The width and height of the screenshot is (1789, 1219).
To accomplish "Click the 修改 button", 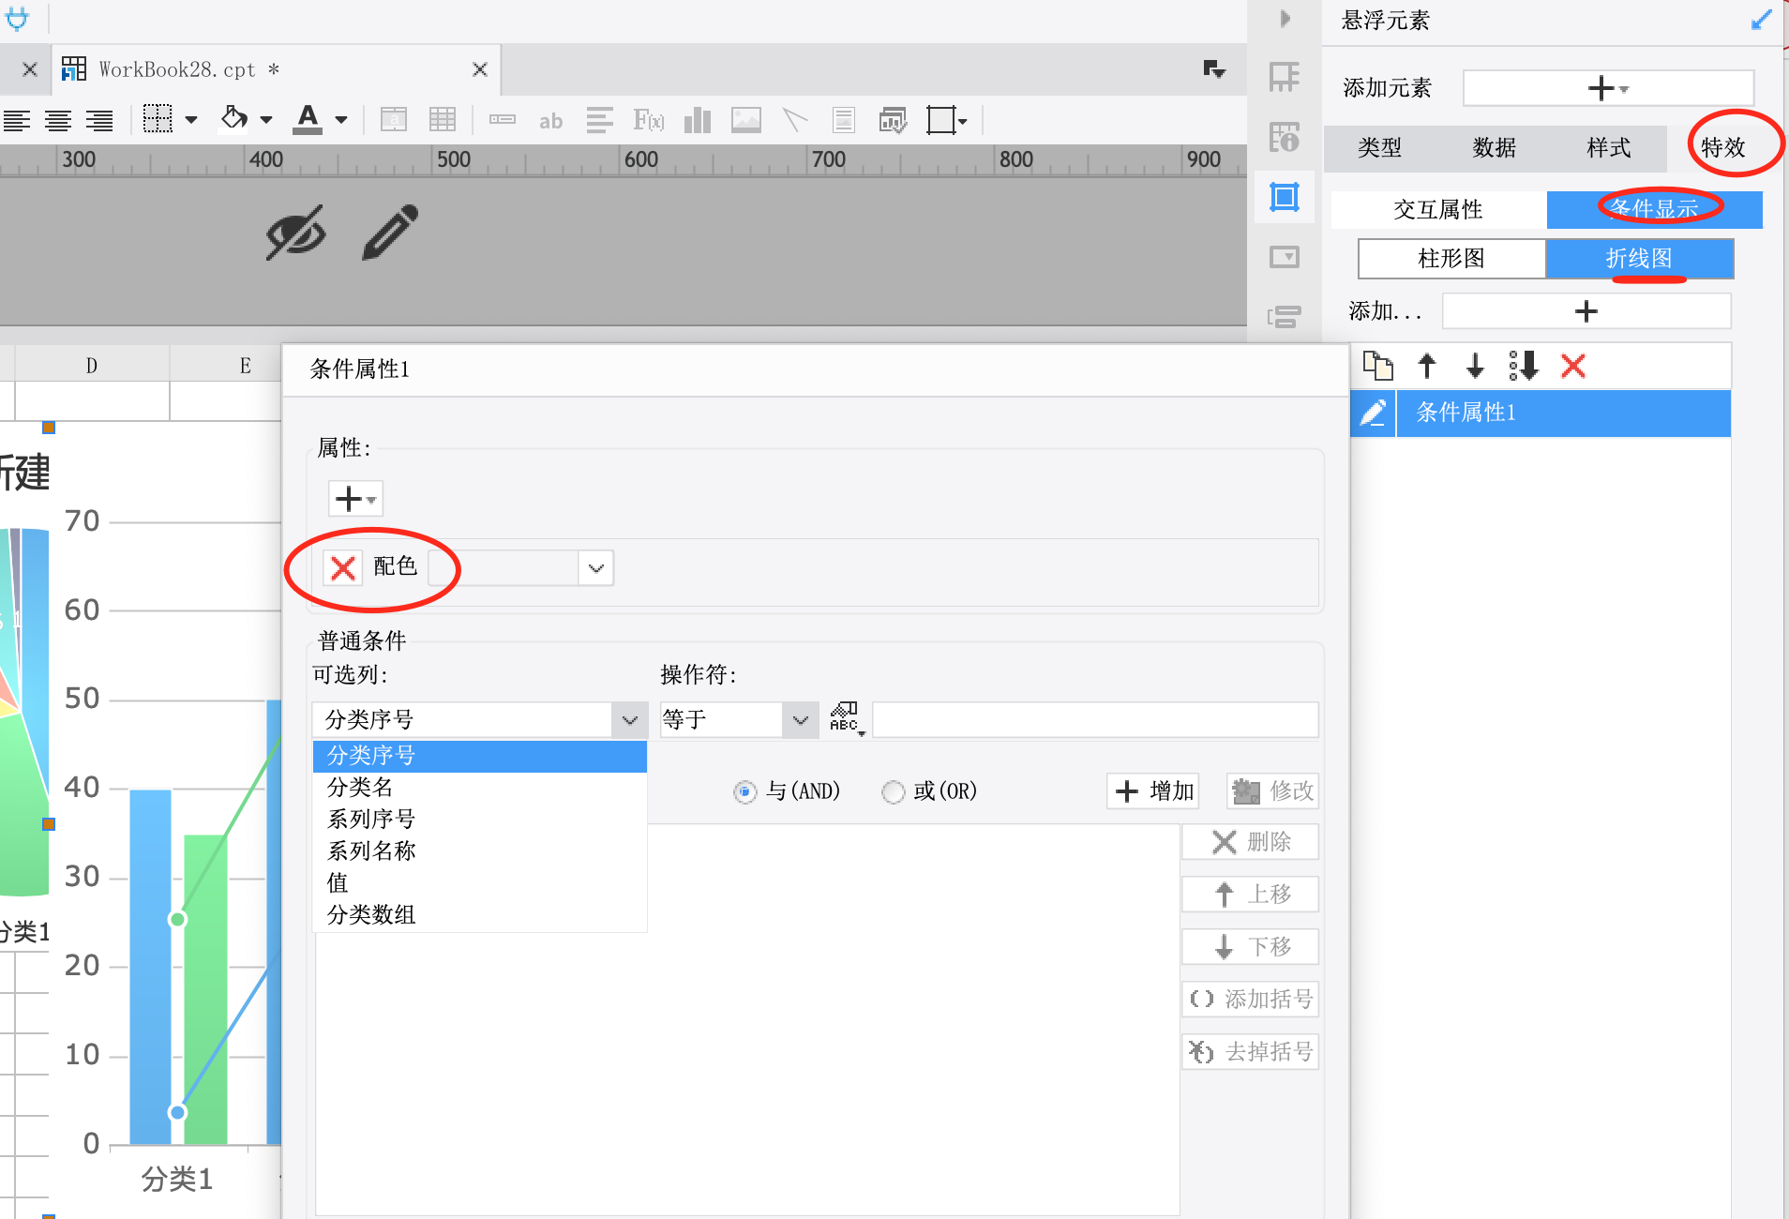I will click(x=1273, y=791).
